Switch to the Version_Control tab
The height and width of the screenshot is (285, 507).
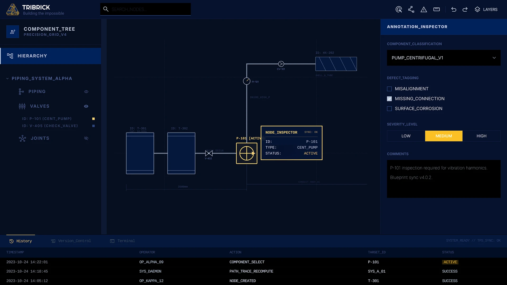coord(71,241)
